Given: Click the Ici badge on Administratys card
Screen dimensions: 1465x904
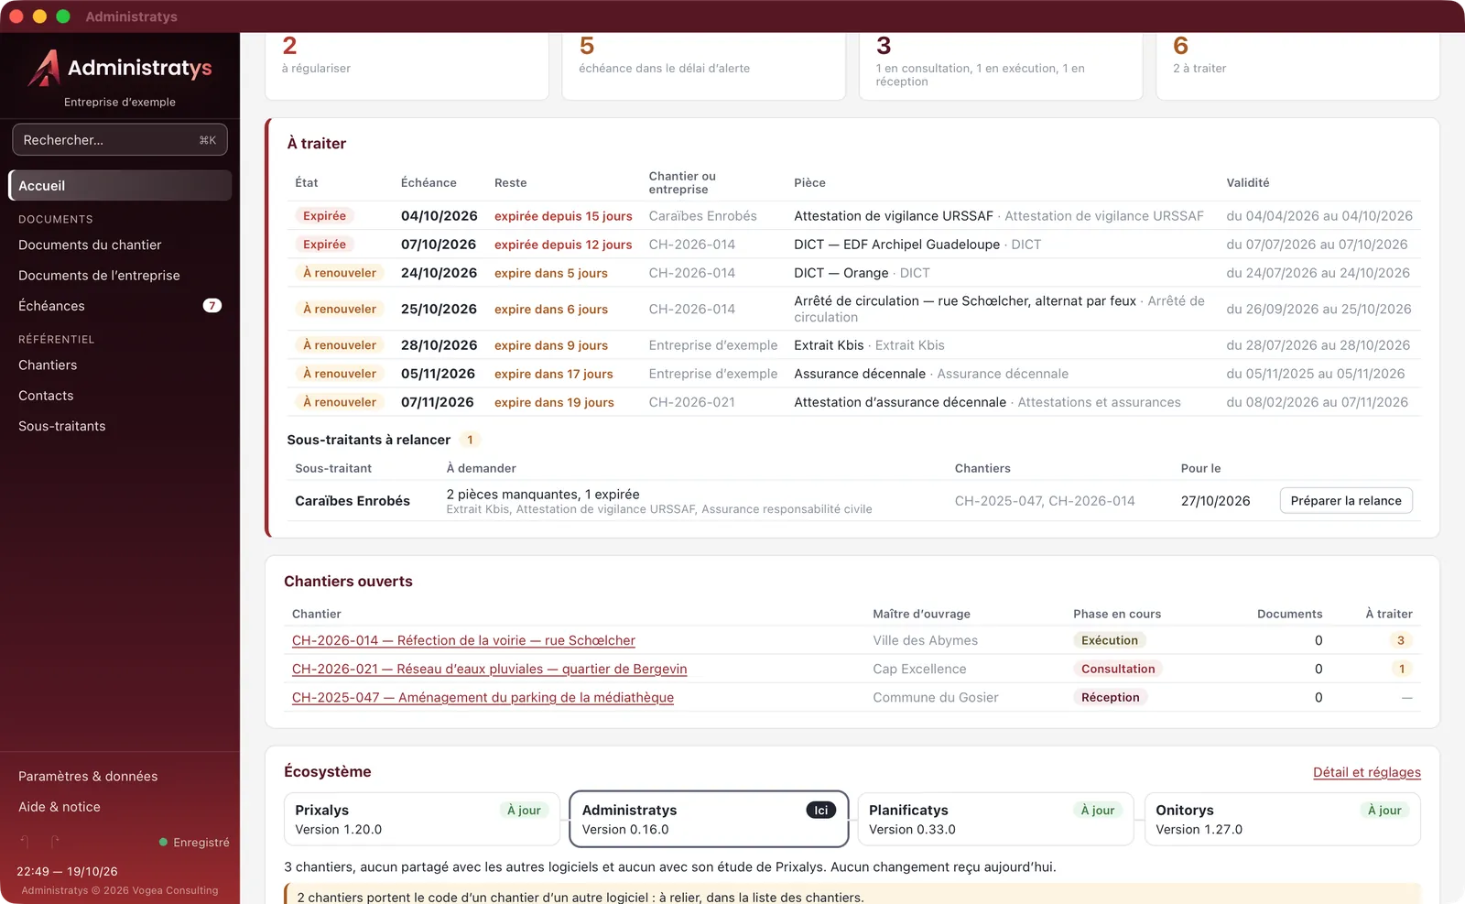Looking at the screenshot, I should [x=821, y=810].
